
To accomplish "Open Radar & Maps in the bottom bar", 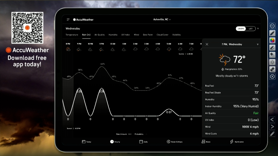I will (x=174, y=142).
